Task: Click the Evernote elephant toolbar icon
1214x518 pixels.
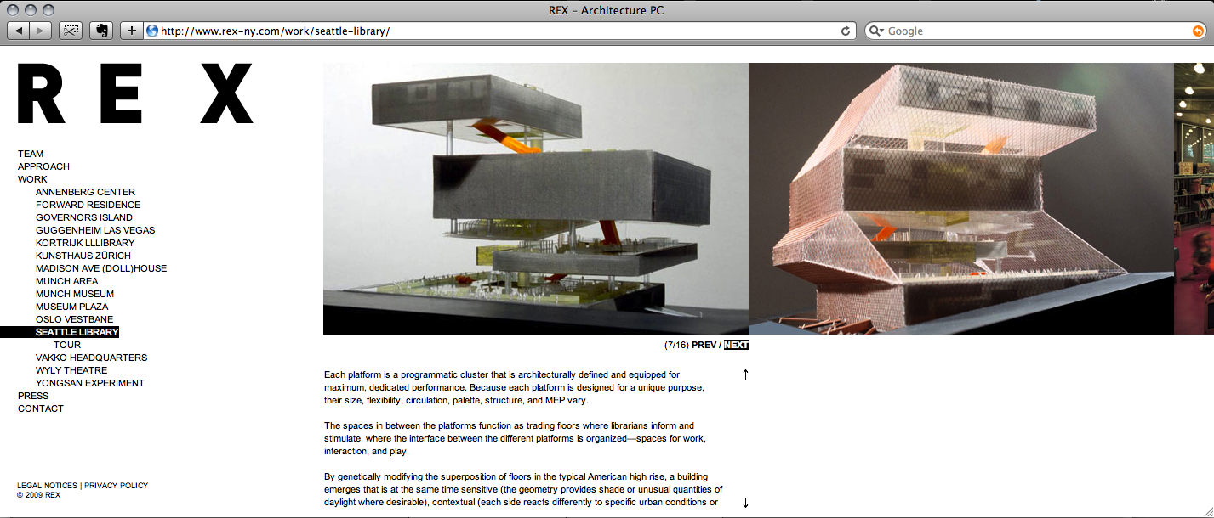Action: coord(101,30)
